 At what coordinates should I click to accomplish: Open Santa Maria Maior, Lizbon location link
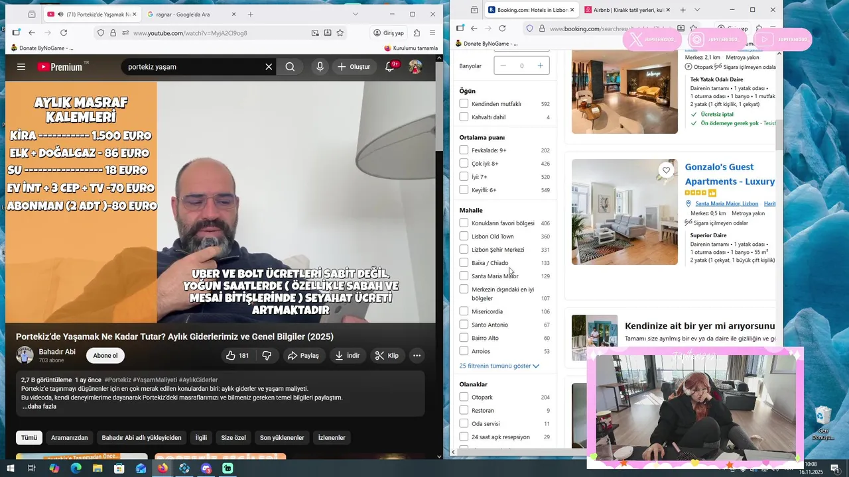tap(726, 203)
